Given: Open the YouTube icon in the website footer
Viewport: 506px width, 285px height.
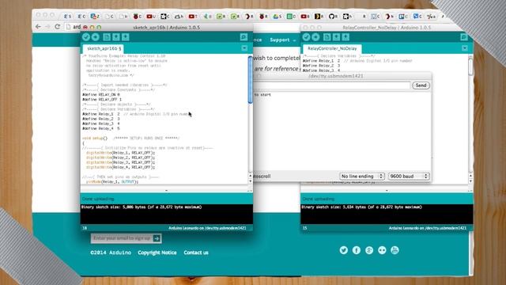Looking at the screenshot, I should click(x=395, y=250).
